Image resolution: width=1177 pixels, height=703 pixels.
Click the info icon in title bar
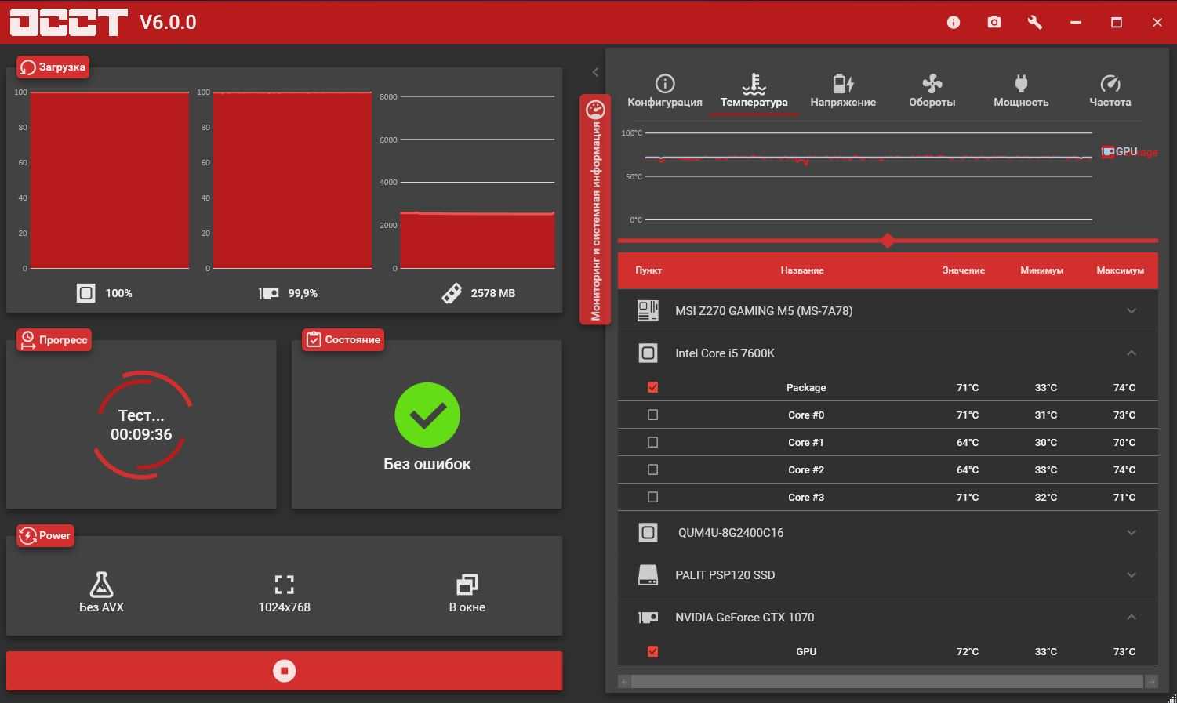point(954,23)
